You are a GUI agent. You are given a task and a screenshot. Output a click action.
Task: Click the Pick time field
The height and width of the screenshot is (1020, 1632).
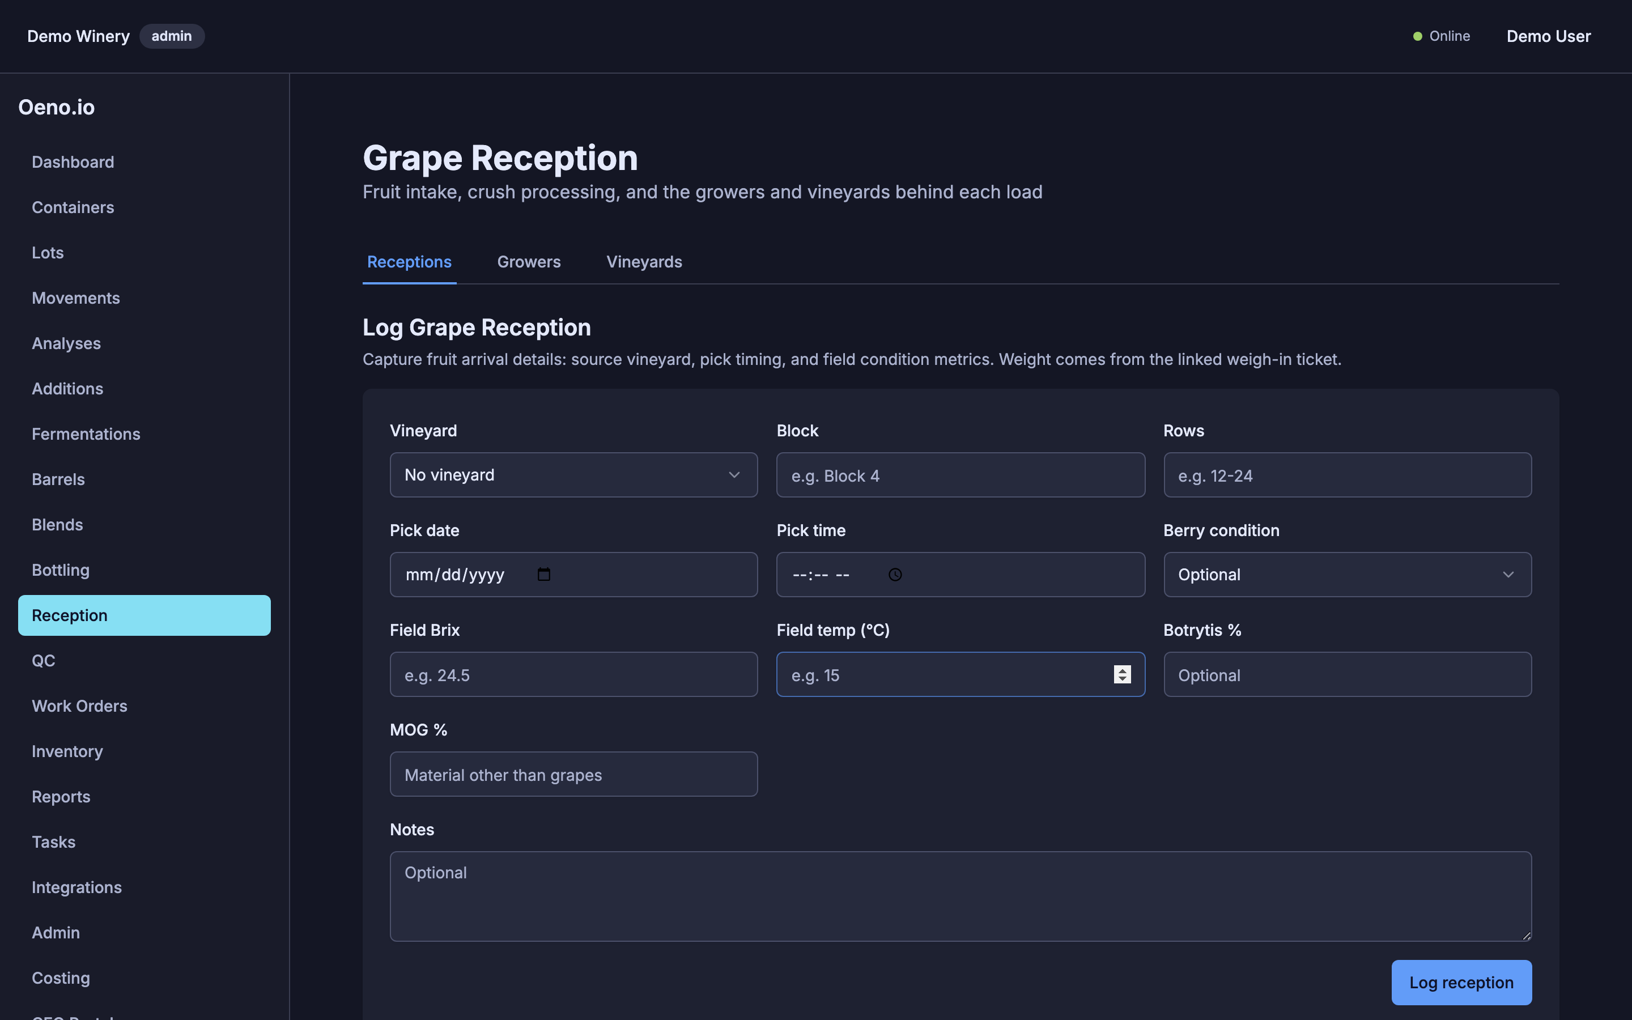coord(960,575)
